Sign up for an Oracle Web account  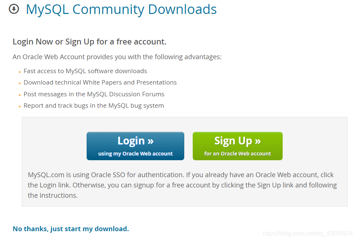coord(237,146)
